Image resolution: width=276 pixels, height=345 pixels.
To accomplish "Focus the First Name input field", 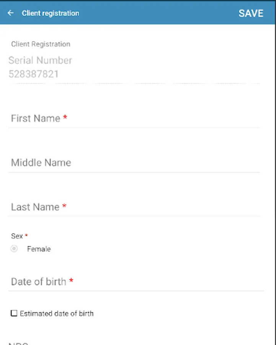I will tap(134, 118).
